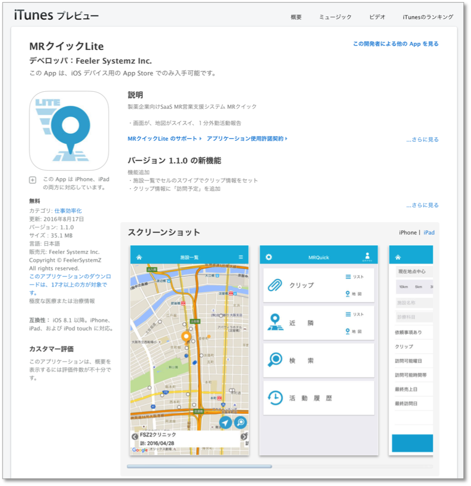Tap the 現在地点中心 field in third screenshot
Viewport: 471px width, 486px height.
tap(414, 271)
